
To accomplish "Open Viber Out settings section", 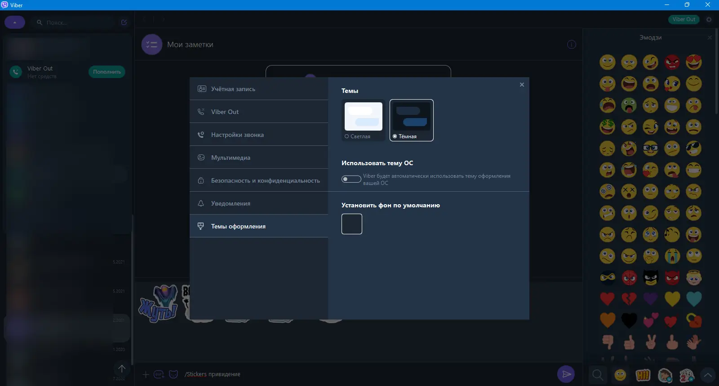I will (x=259, y=112).
